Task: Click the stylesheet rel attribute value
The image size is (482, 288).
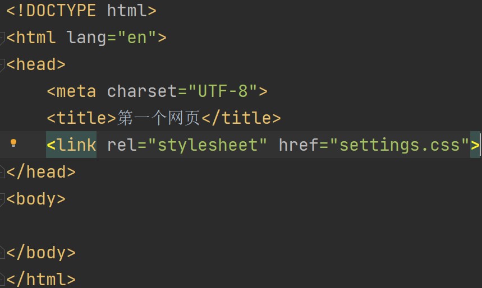Action: pos(208,145)
